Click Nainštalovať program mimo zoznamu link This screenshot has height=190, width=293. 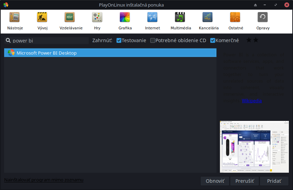(x=44, y=180)
